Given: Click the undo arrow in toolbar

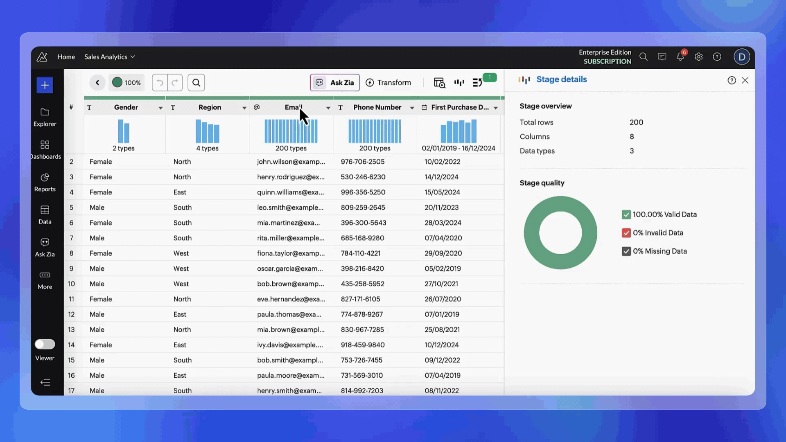Looking at the screenshot, I should point(160,83).
